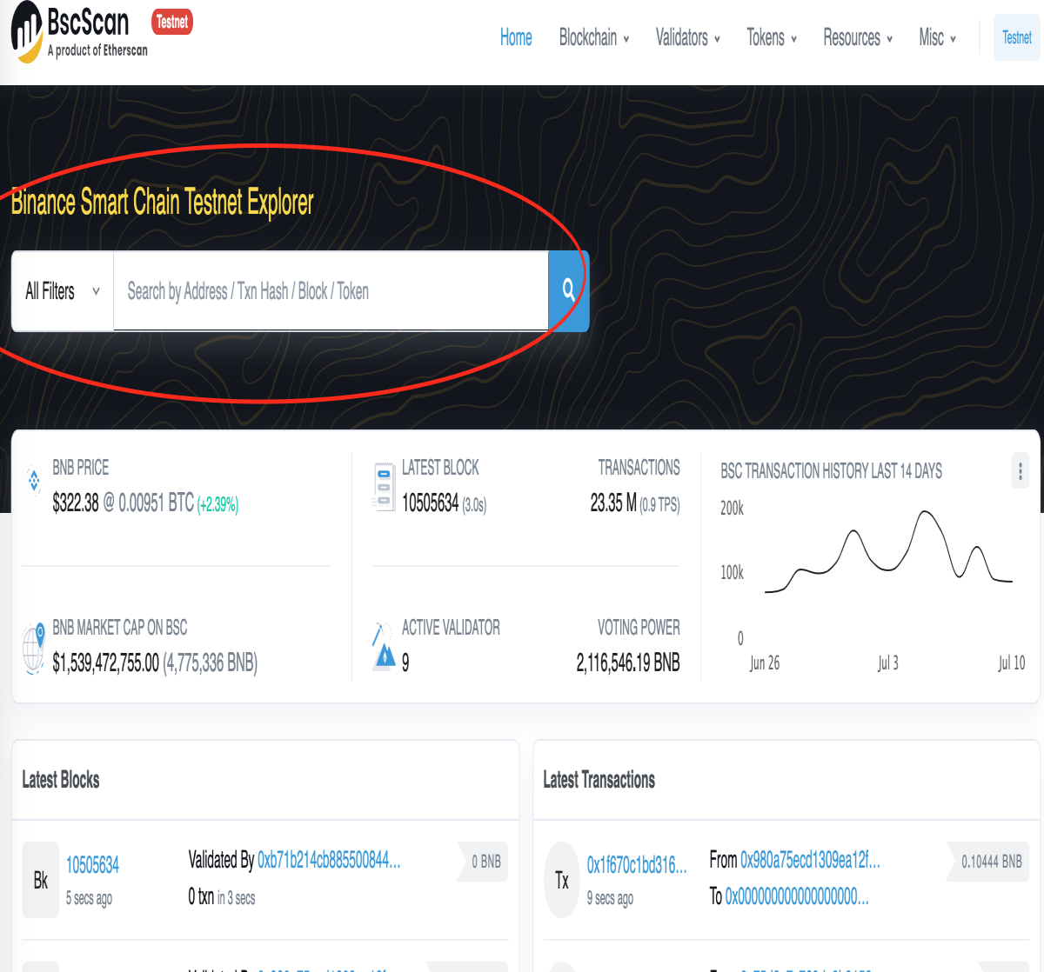Expand the Misc menu
1044x972 pixels.
click(x=938, y=37)
